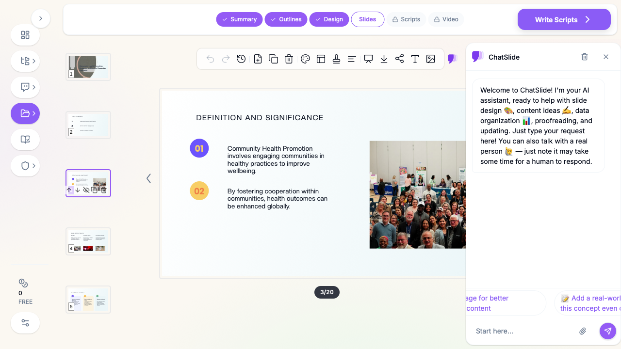Start presentation mode from toolbar

coord(368,59)
